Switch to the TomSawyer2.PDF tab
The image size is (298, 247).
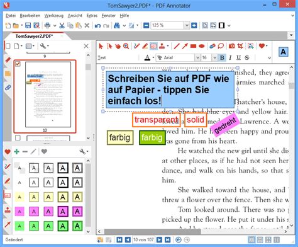click(x=35, y=36)
